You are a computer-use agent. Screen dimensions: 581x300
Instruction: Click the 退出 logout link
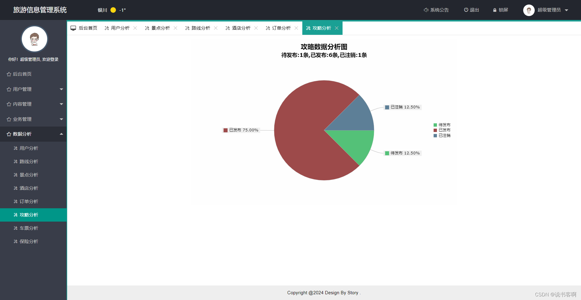point(471,10)
